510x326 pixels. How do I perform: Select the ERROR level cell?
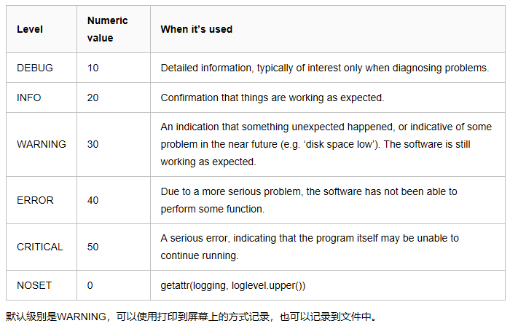click(35, 200)
